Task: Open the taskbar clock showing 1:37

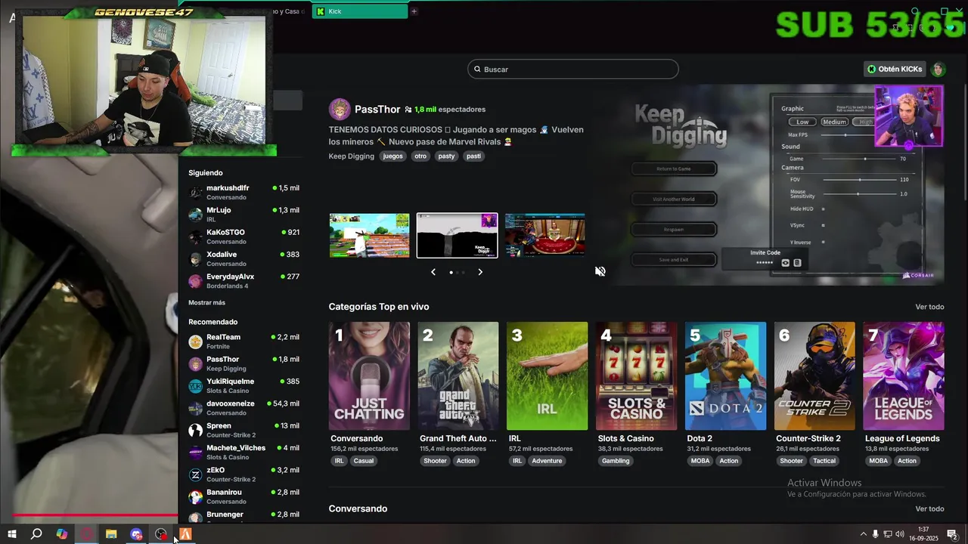Action: point(923,534)
